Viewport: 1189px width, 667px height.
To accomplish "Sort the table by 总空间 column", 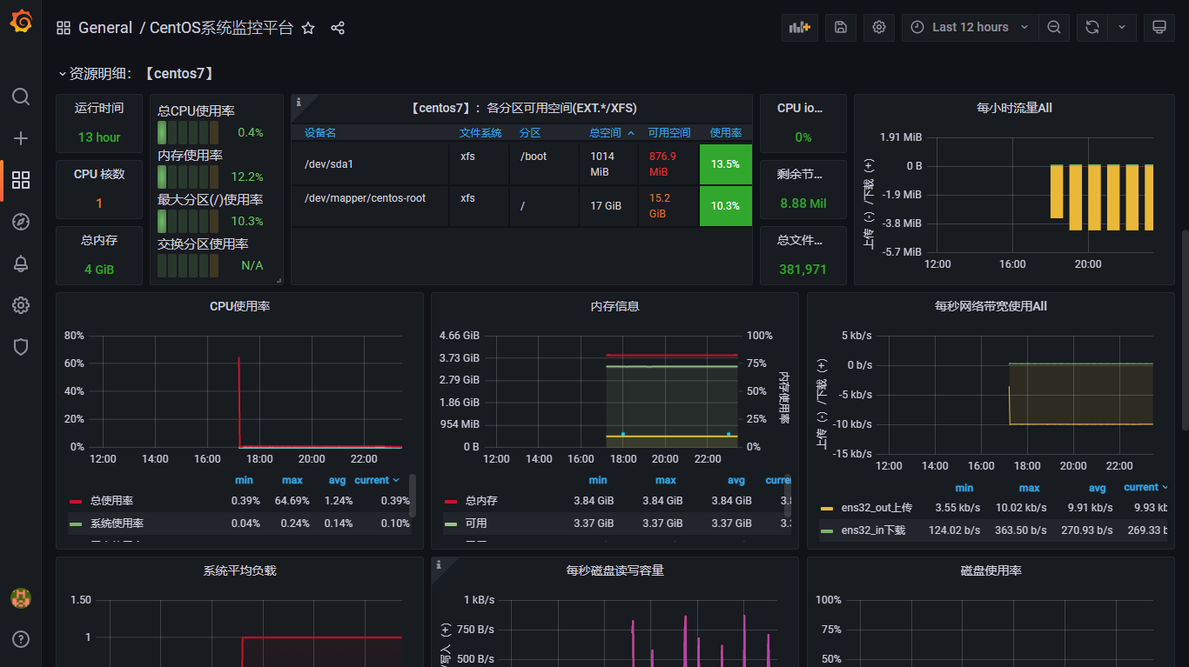I will 612,133.
